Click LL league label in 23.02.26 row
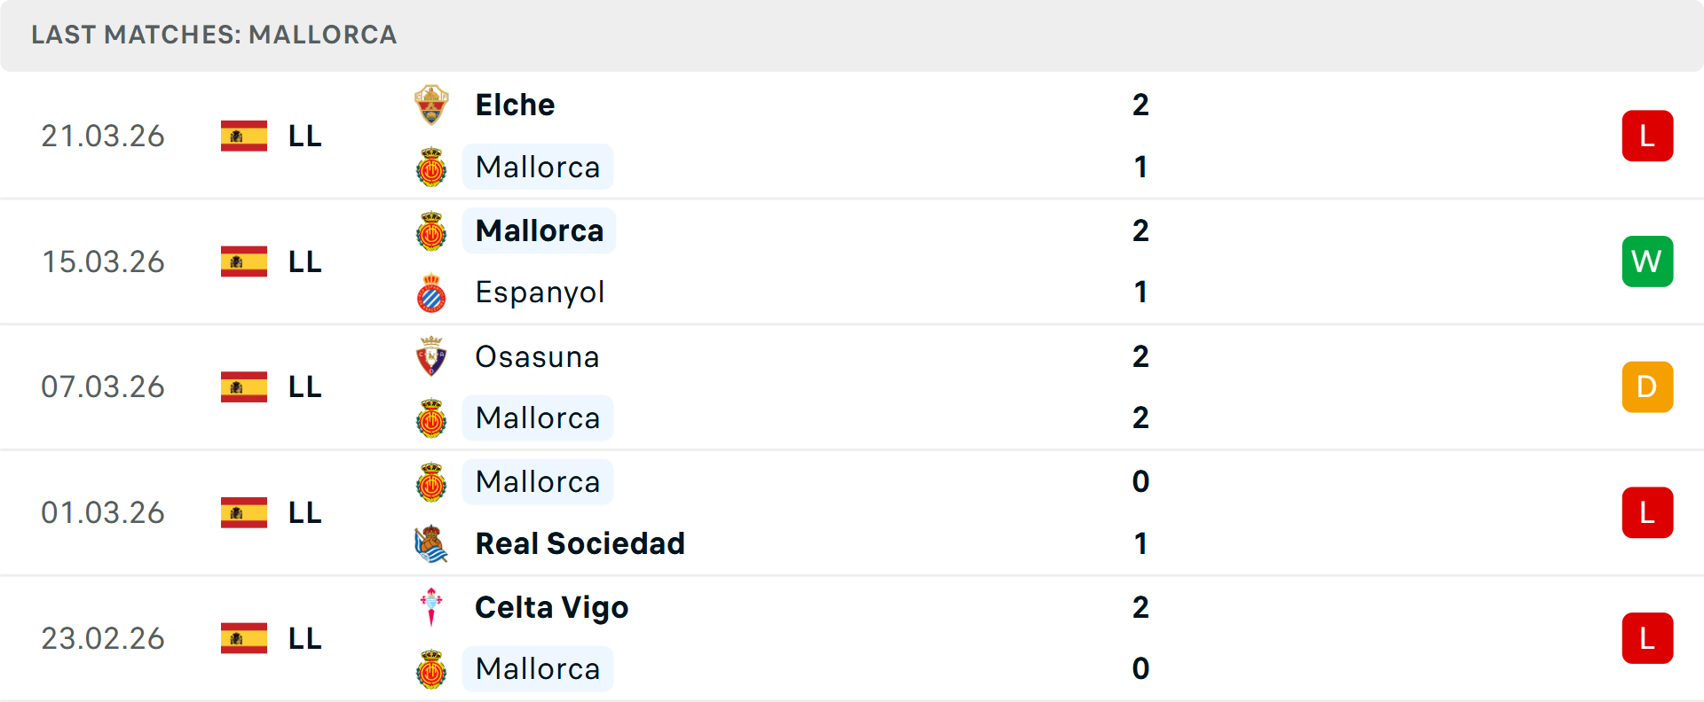The width and height of the screenshot is (1704, 702). click(304, 638)
